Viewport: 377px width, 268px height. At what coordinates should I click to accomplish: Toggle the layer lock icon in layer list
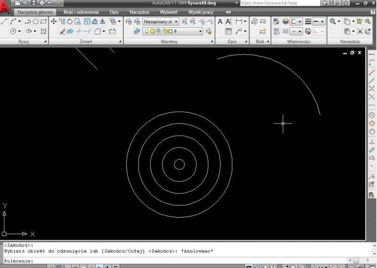point(164,32)
